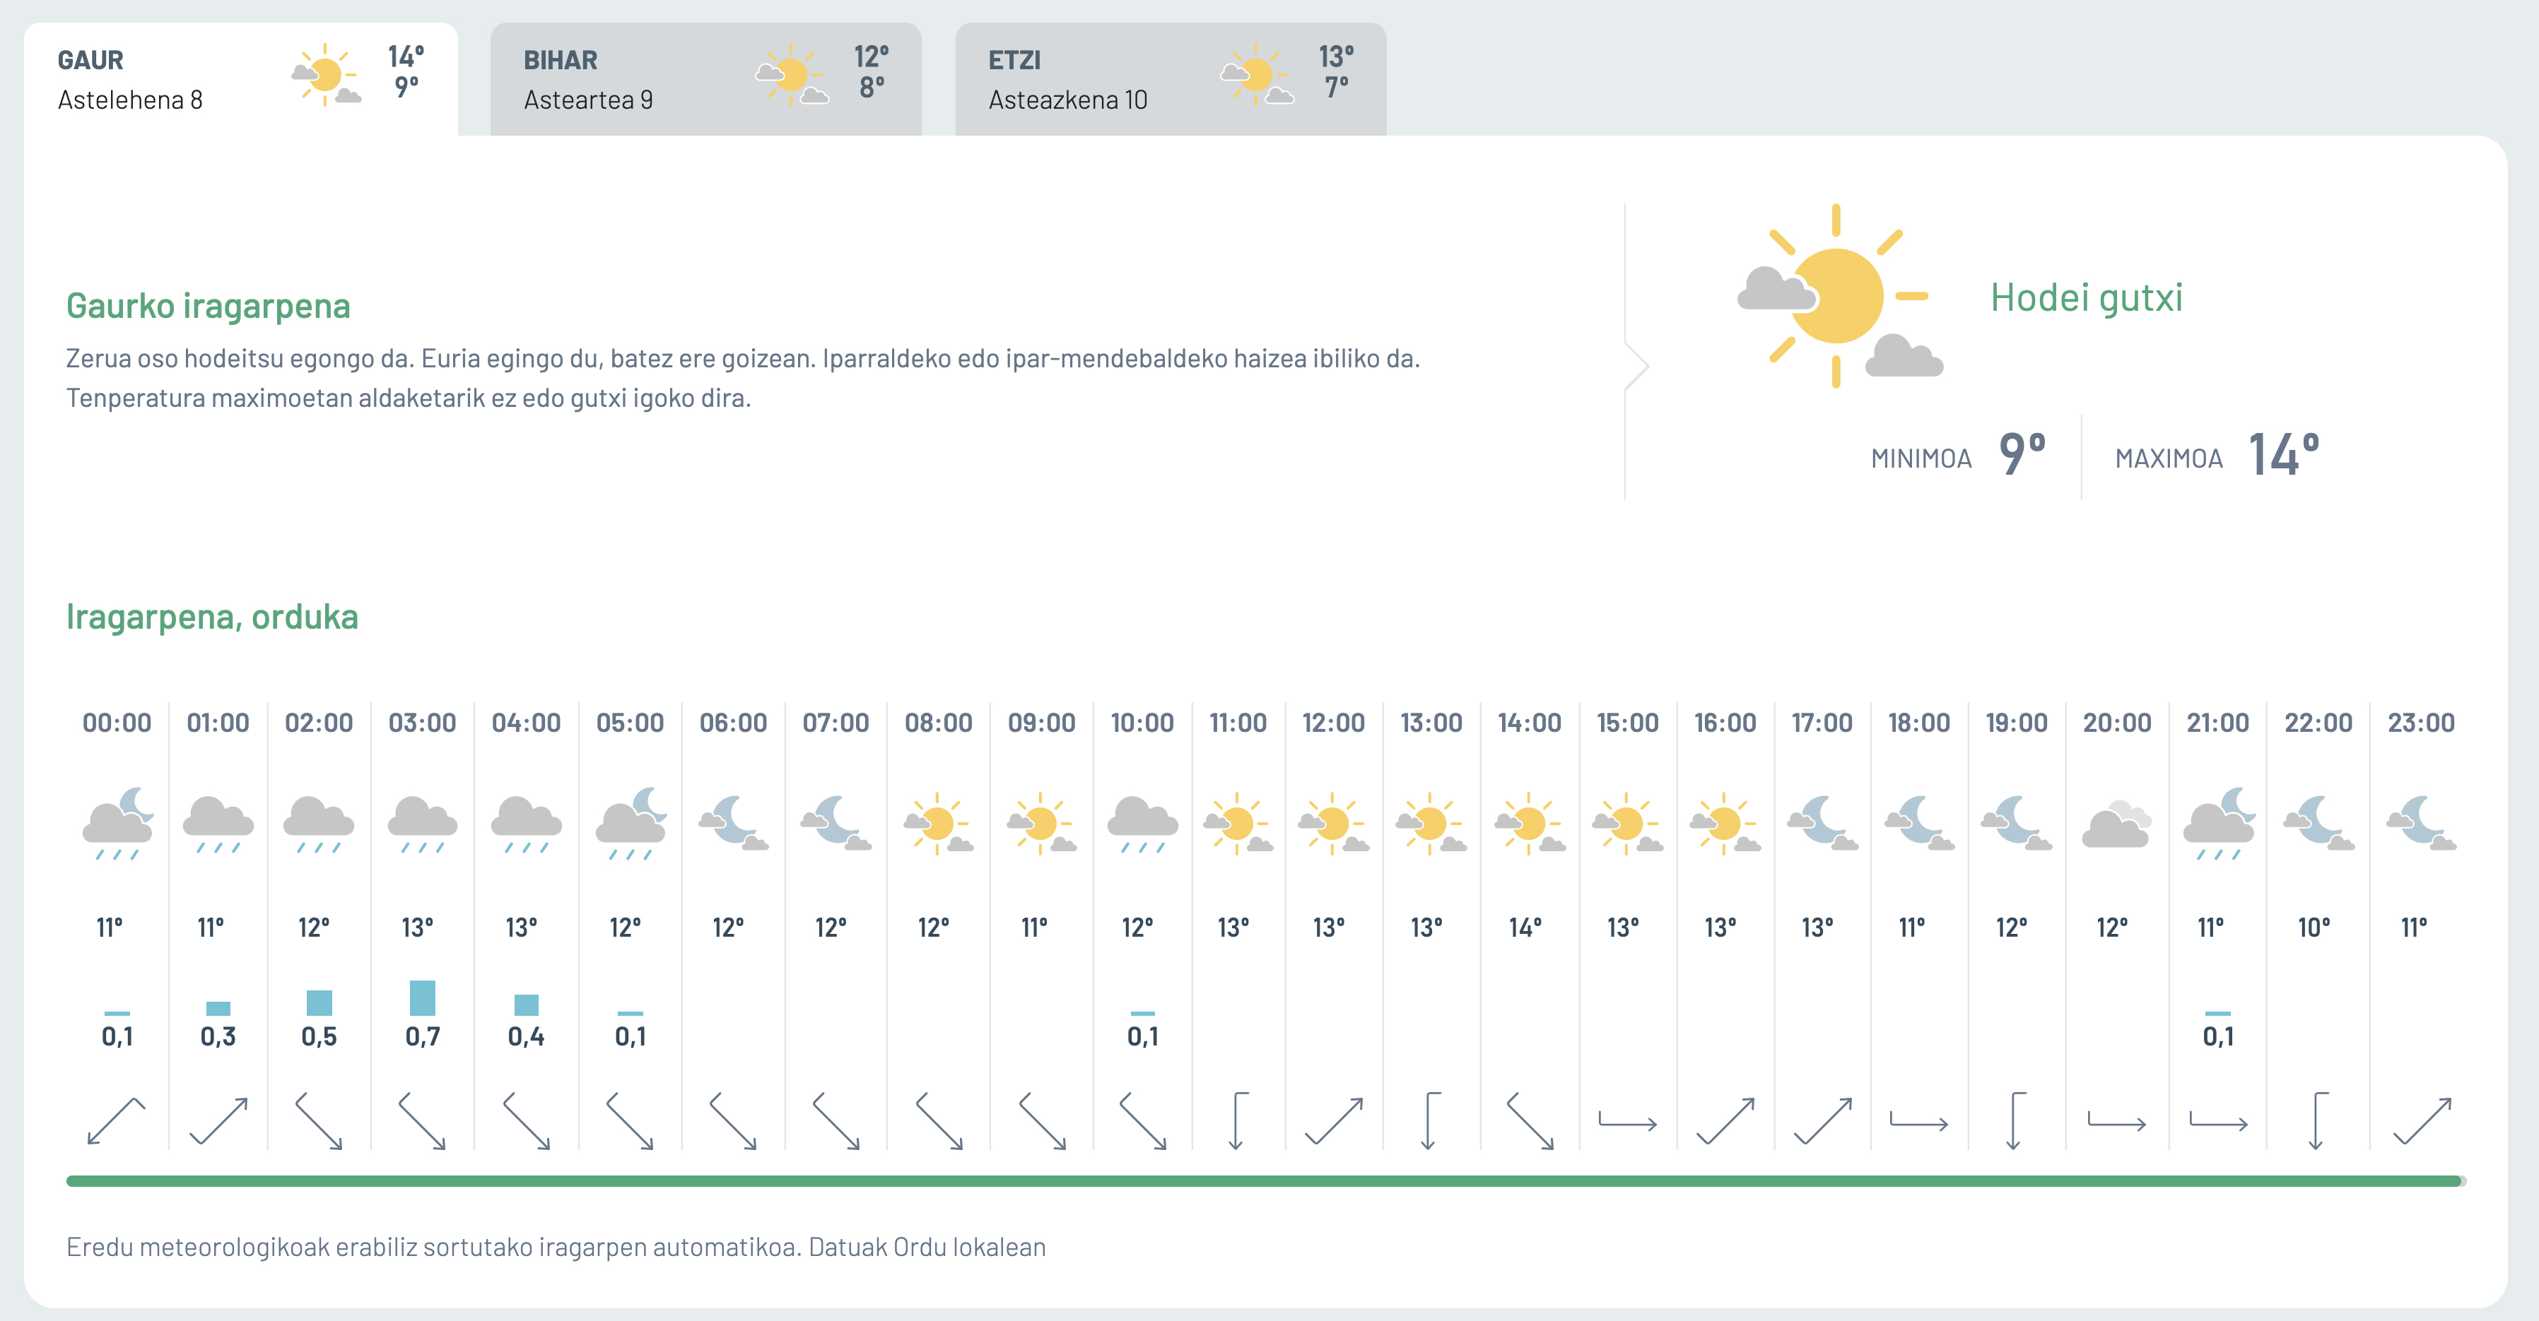Click the MINIMOA 9° value
Screen dimensions: 2539x1321
2022,455
